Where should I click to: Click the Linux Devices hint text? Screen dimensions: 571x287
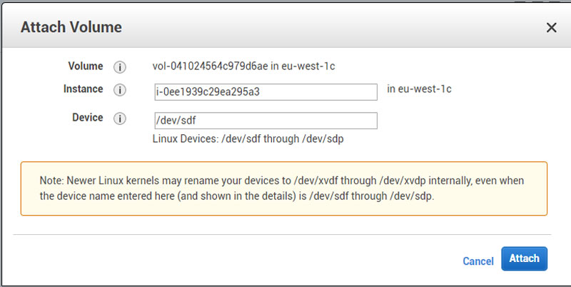pos(248,139)
